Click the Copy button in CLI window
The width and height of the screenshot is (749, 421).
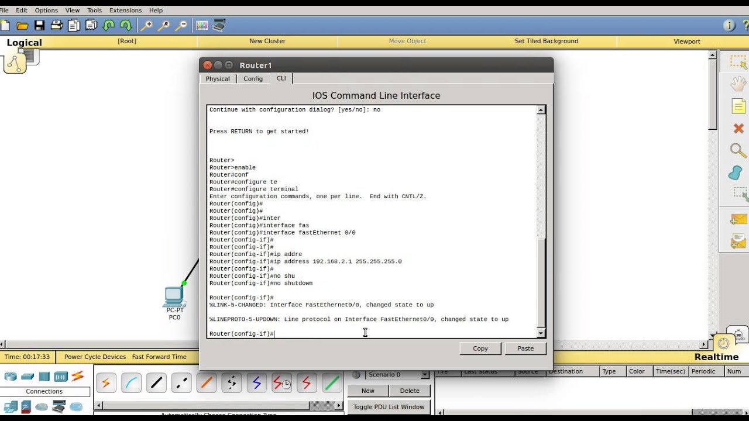[x=480, y=348]
